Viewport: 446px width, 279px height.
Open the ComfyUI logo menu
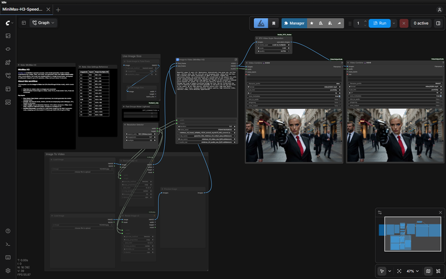[x=8, y=23]
